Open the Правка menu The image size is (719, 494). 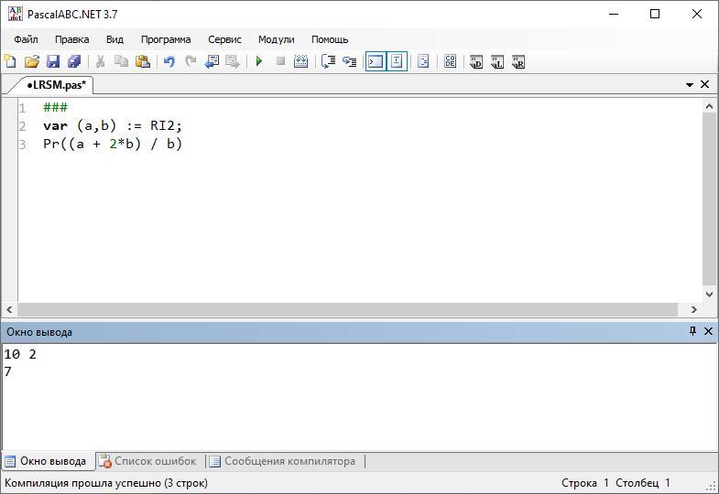72,39
